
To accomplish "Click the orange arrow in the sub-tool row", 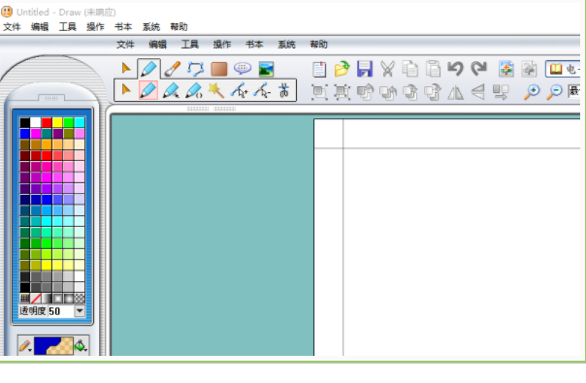I will point(126,90).
